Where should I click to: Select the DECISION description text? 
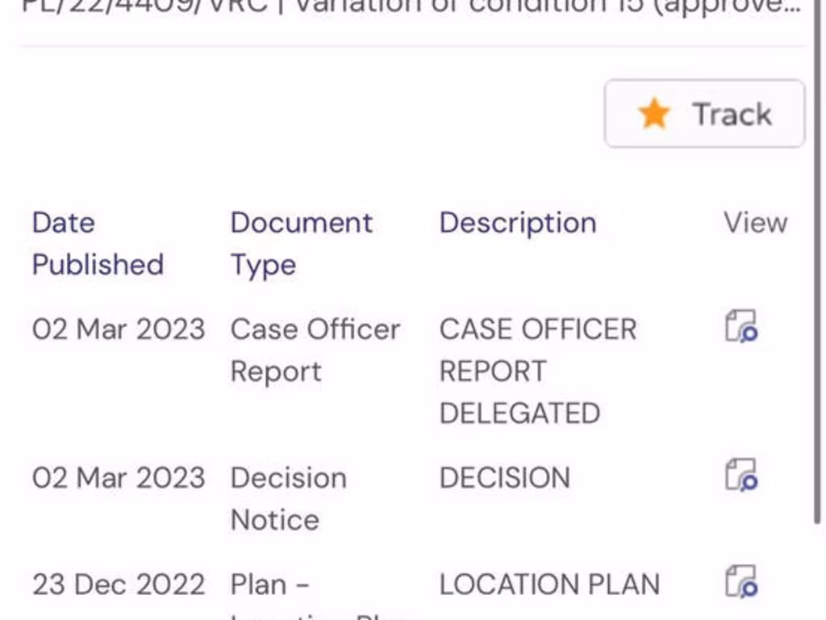(x=504, y=478)
